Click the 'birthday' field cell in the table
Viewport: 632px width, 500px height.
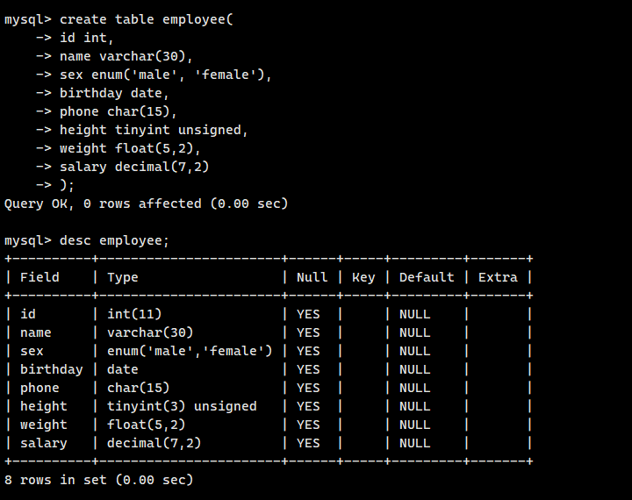click(52, 369)
